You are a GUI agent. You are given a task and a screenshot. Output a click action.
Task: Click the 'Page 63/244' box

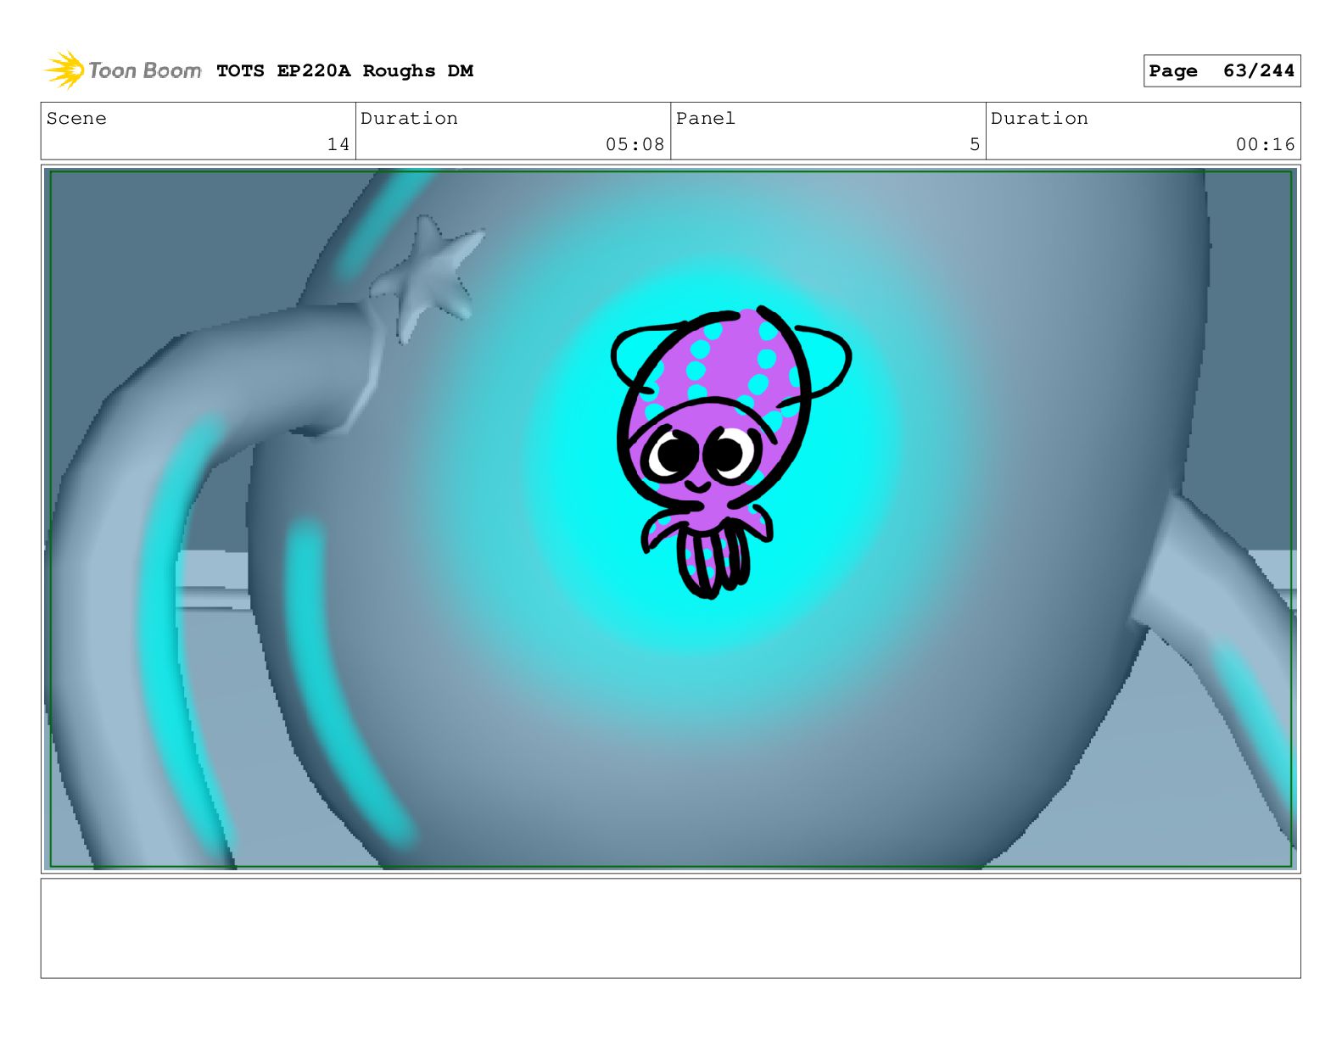(1222, 71)
